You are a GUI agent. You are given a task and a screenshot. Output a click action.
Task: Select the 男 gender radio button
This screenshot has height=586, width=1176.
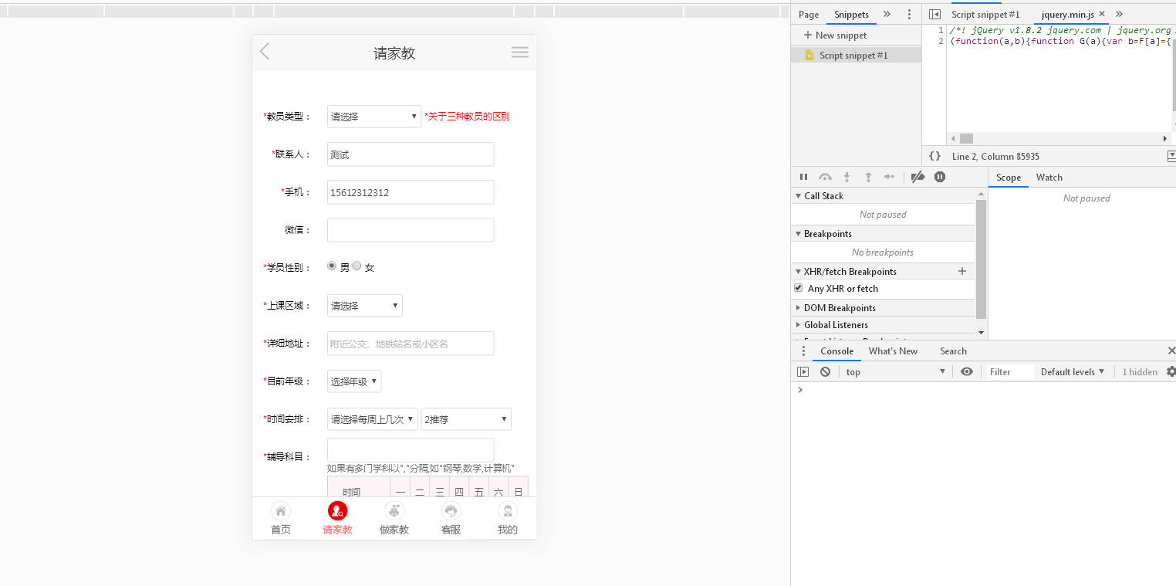(x=331, y=266)
